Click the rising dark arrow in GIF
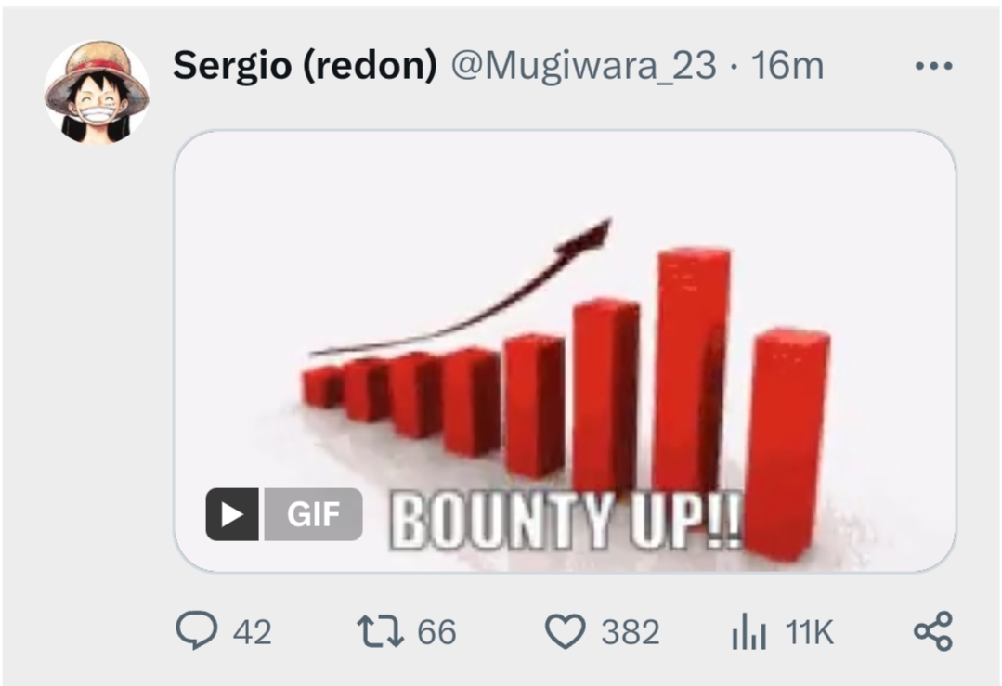 click(x=462, y=286)
